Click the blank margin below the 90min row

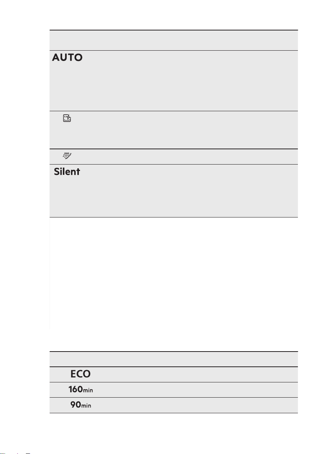tap(173, 432)
